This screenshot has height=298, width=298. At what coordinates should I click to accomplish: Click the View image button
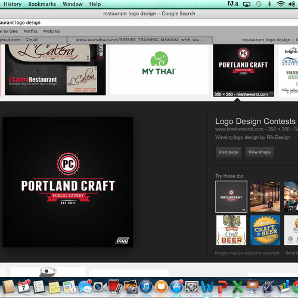pyautogui.click(x=259, y=152)
